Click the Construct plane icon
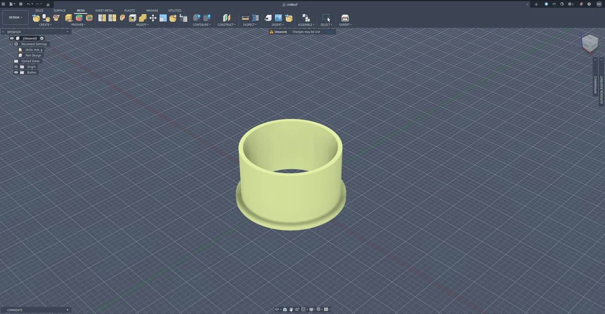 (226, 18)
